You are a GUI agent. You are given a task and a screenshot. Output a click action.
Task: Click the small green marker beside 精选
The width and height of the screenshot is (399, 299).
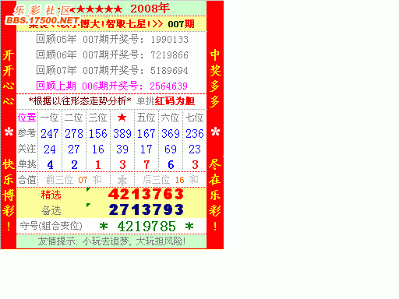(x=88, y=189)
